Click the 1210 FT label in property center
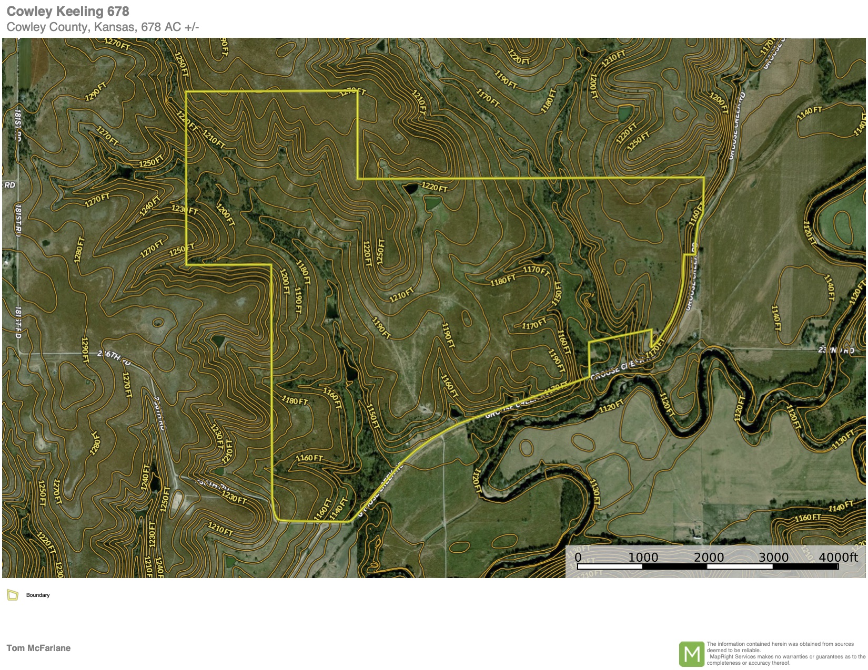Screen dimensions: 868x670 (x=402, y=295)
